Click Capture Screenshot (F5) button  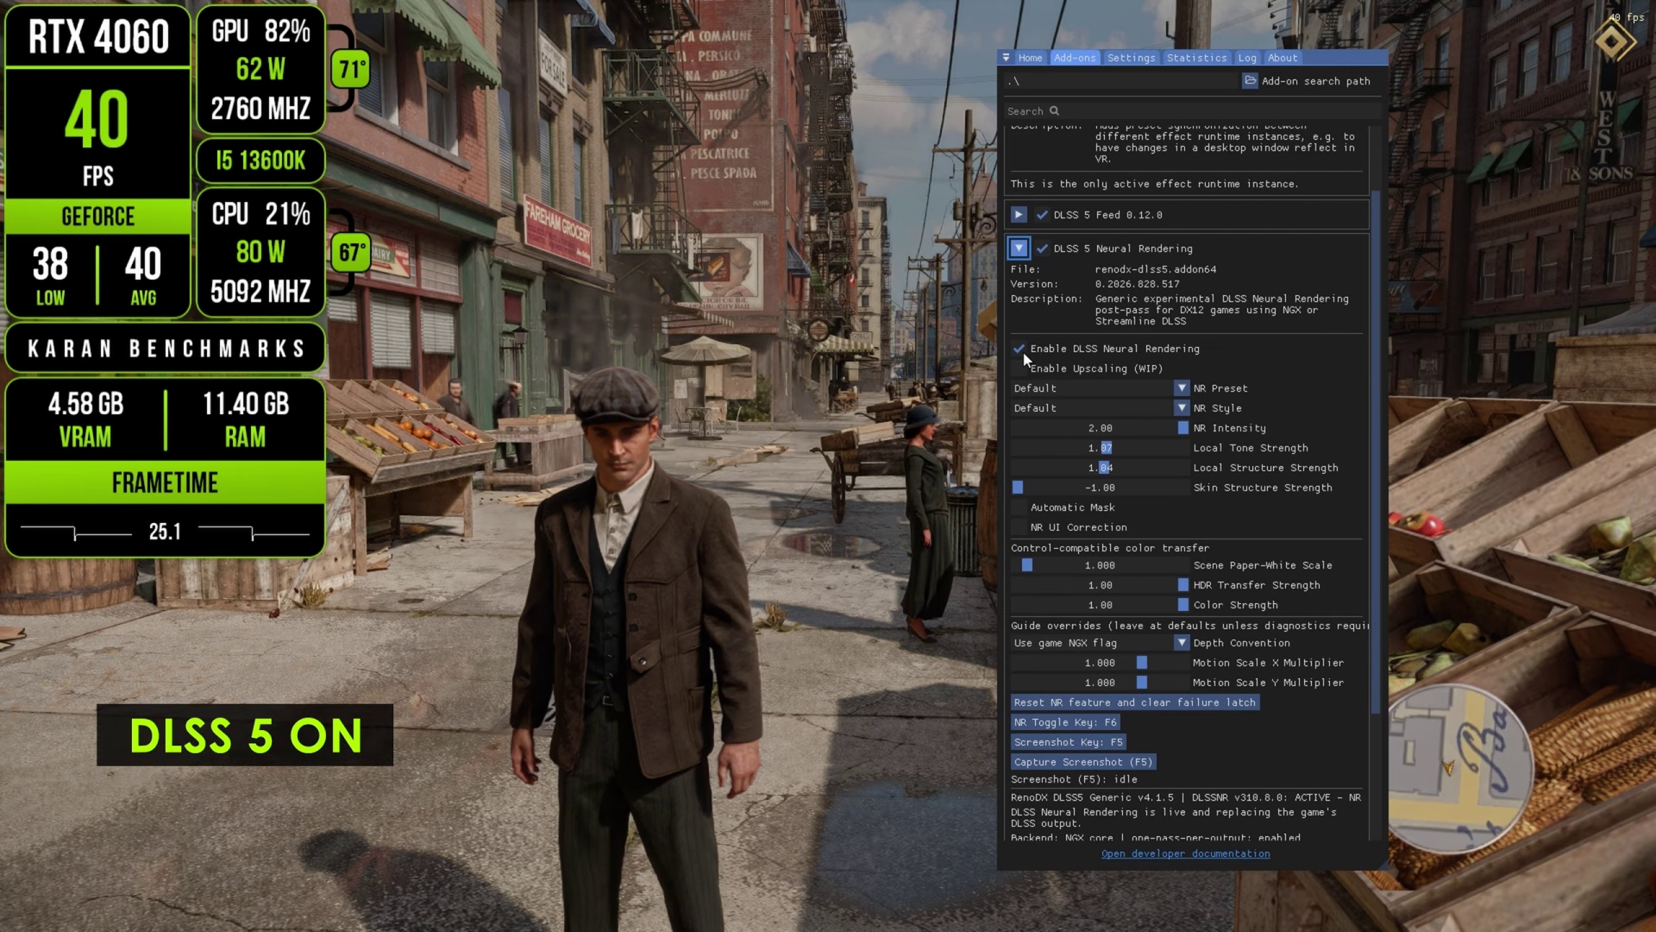pos(1083,762)
